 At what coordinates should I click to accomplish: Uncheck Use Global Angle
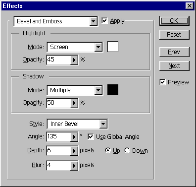click(x=91, y=137)
